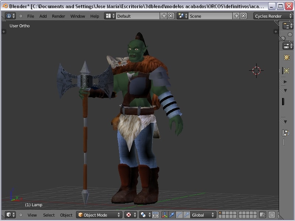
Task: Open the viewport shading selector
Action: click(x=131, y=215)
